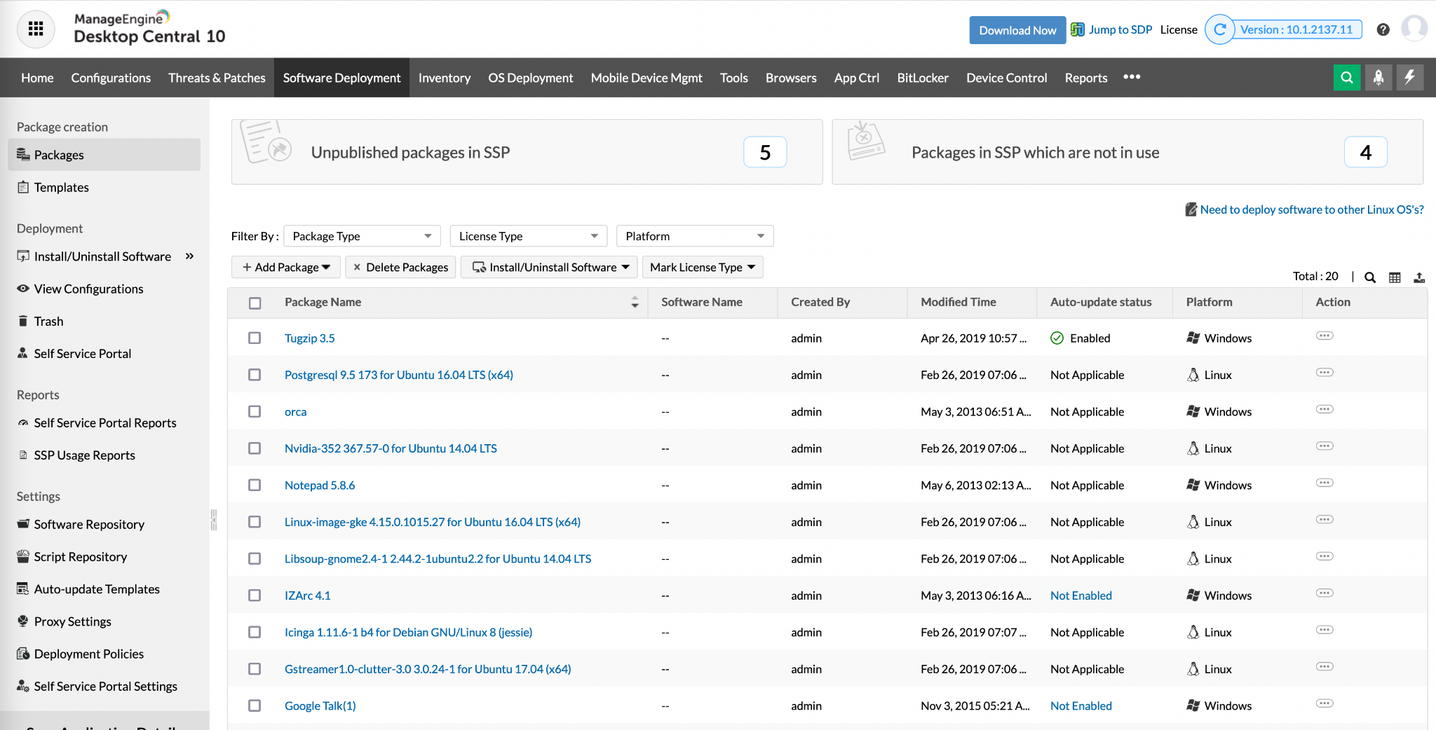Check the Tugzip 3.5 row checkbox
The width and height of the screenshot is (1436, 730).
click(255, 338)
